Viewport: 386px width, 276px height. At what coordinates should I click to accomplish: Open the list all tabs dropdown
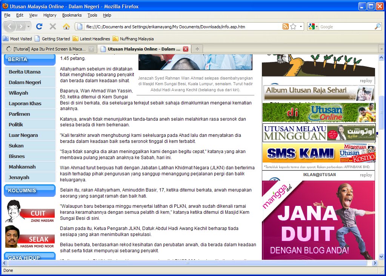381,49
